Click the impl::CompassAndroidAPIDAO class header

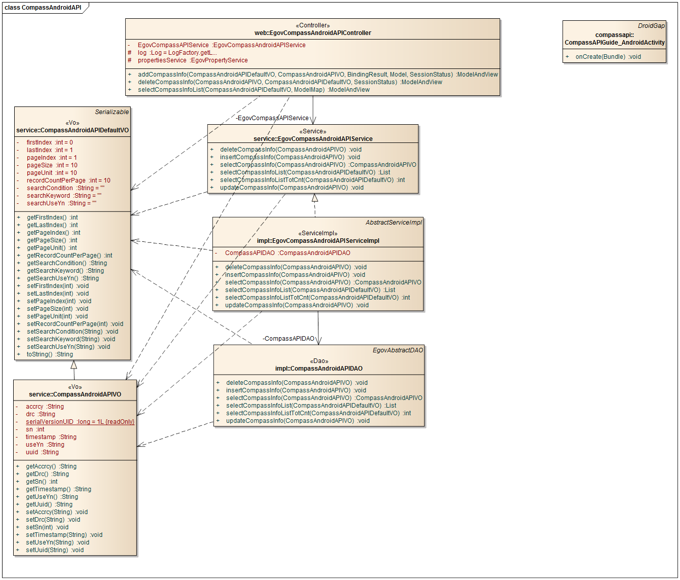coord(318,369)
